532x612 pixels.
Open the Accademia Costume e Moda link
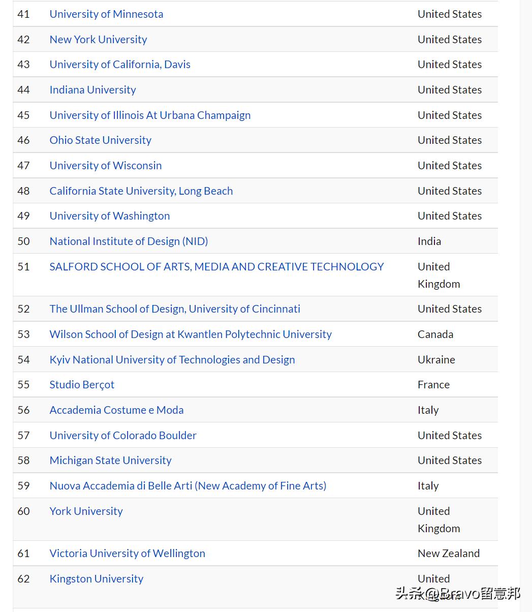point(116,410)
